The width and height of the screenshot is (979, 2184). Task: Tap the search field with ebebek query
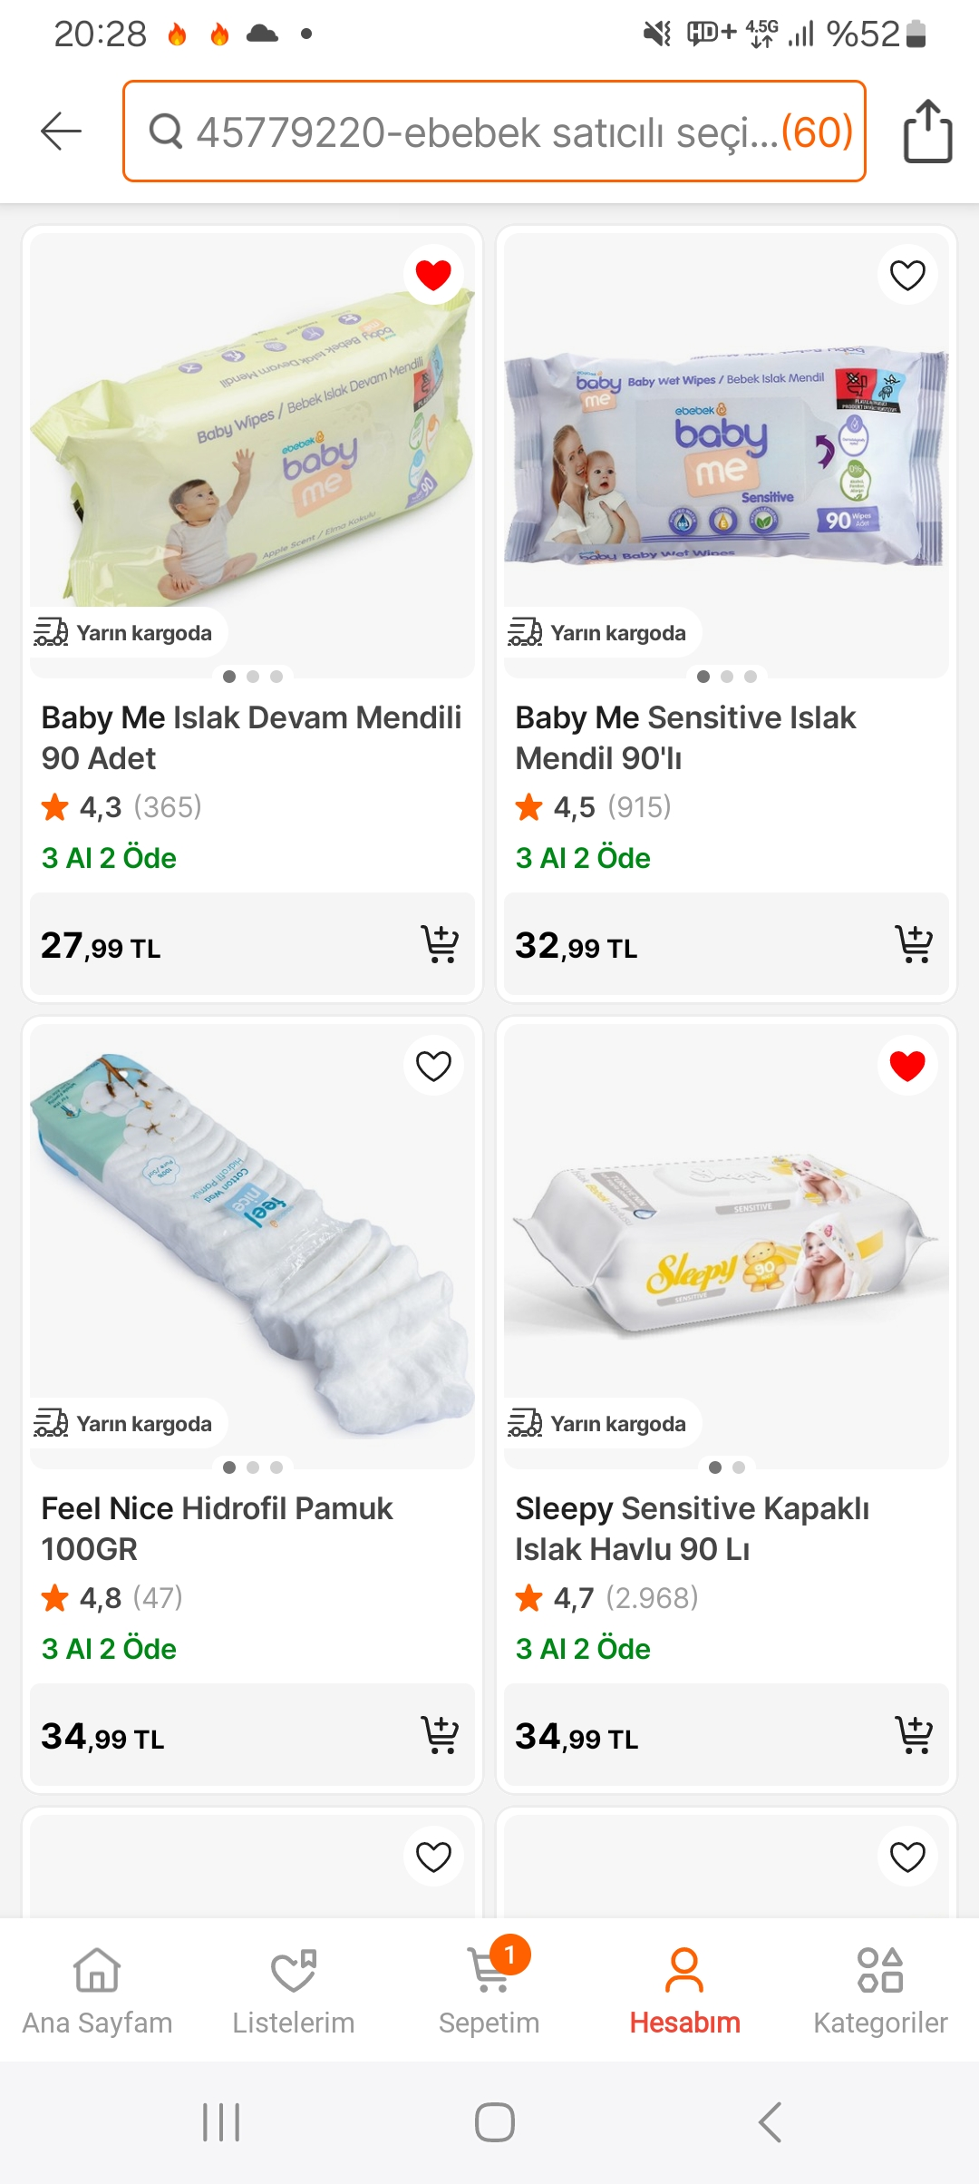494,132
